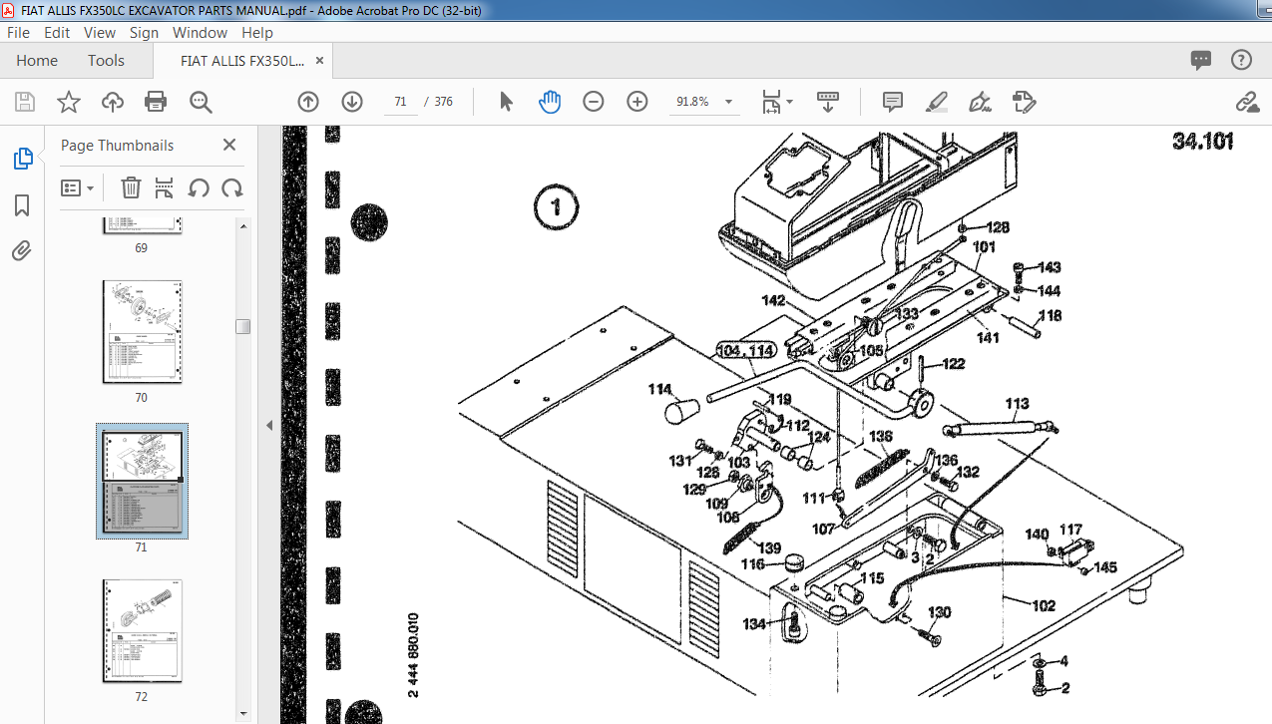Open the Bookmarks pane
Image resolution: width=1272 pixels, height=724 pixels.
pos(22,205)
